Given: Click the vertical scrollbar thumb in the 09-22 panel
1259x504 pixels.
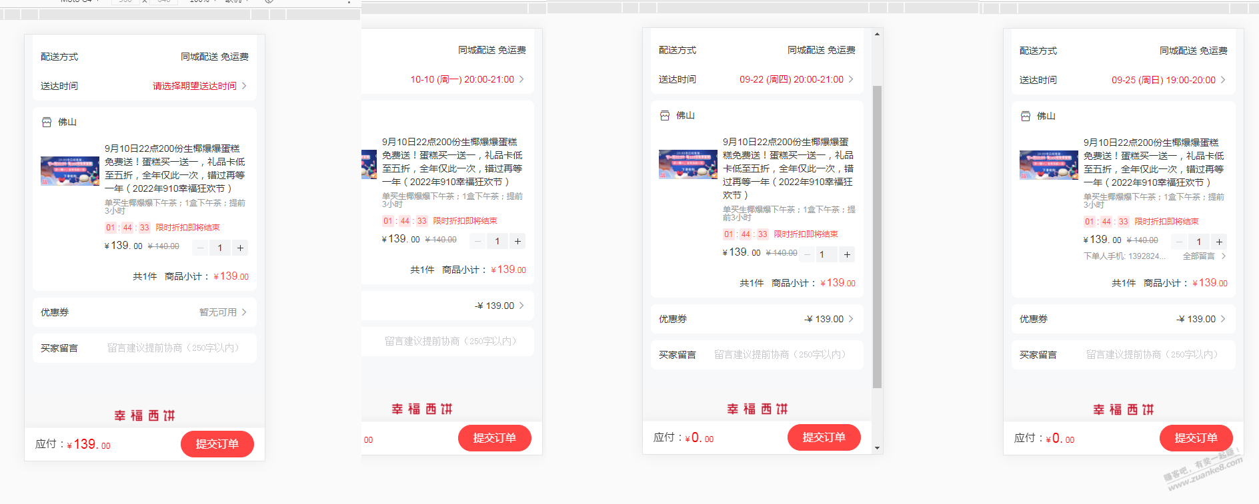Looking at the screenshot, I should [877, 236].
